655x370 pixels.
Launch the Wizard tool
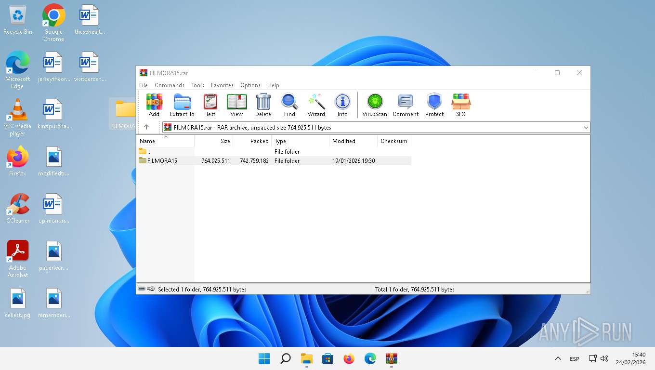point(316,105)
